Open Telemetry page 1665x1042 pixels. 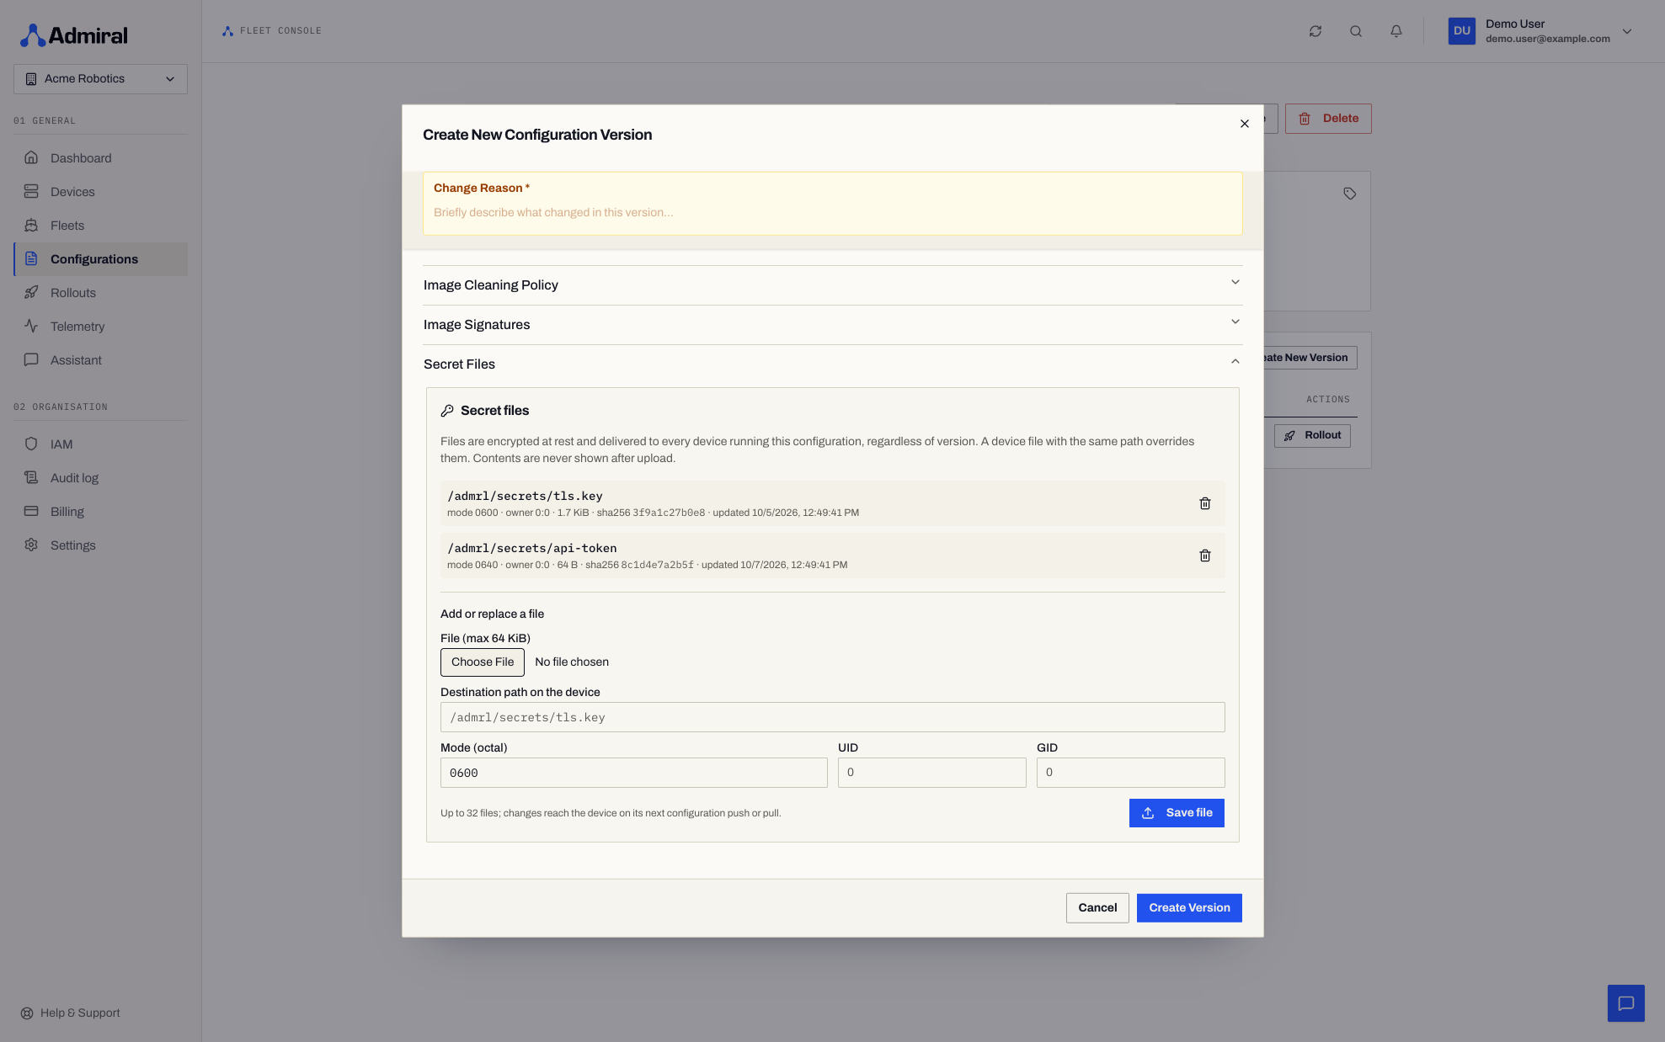coord(100,327)
